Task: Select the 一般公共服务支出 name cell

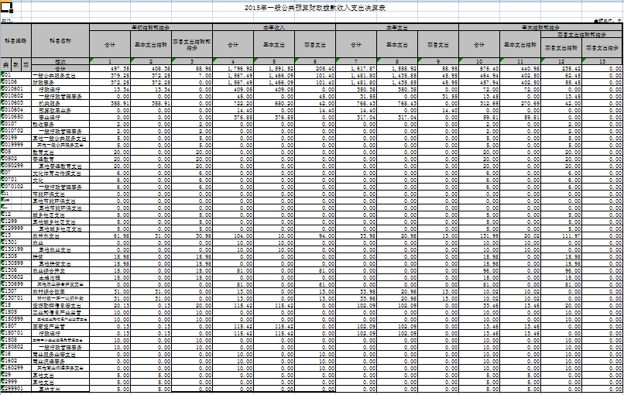Action: (x=60, y=75)
